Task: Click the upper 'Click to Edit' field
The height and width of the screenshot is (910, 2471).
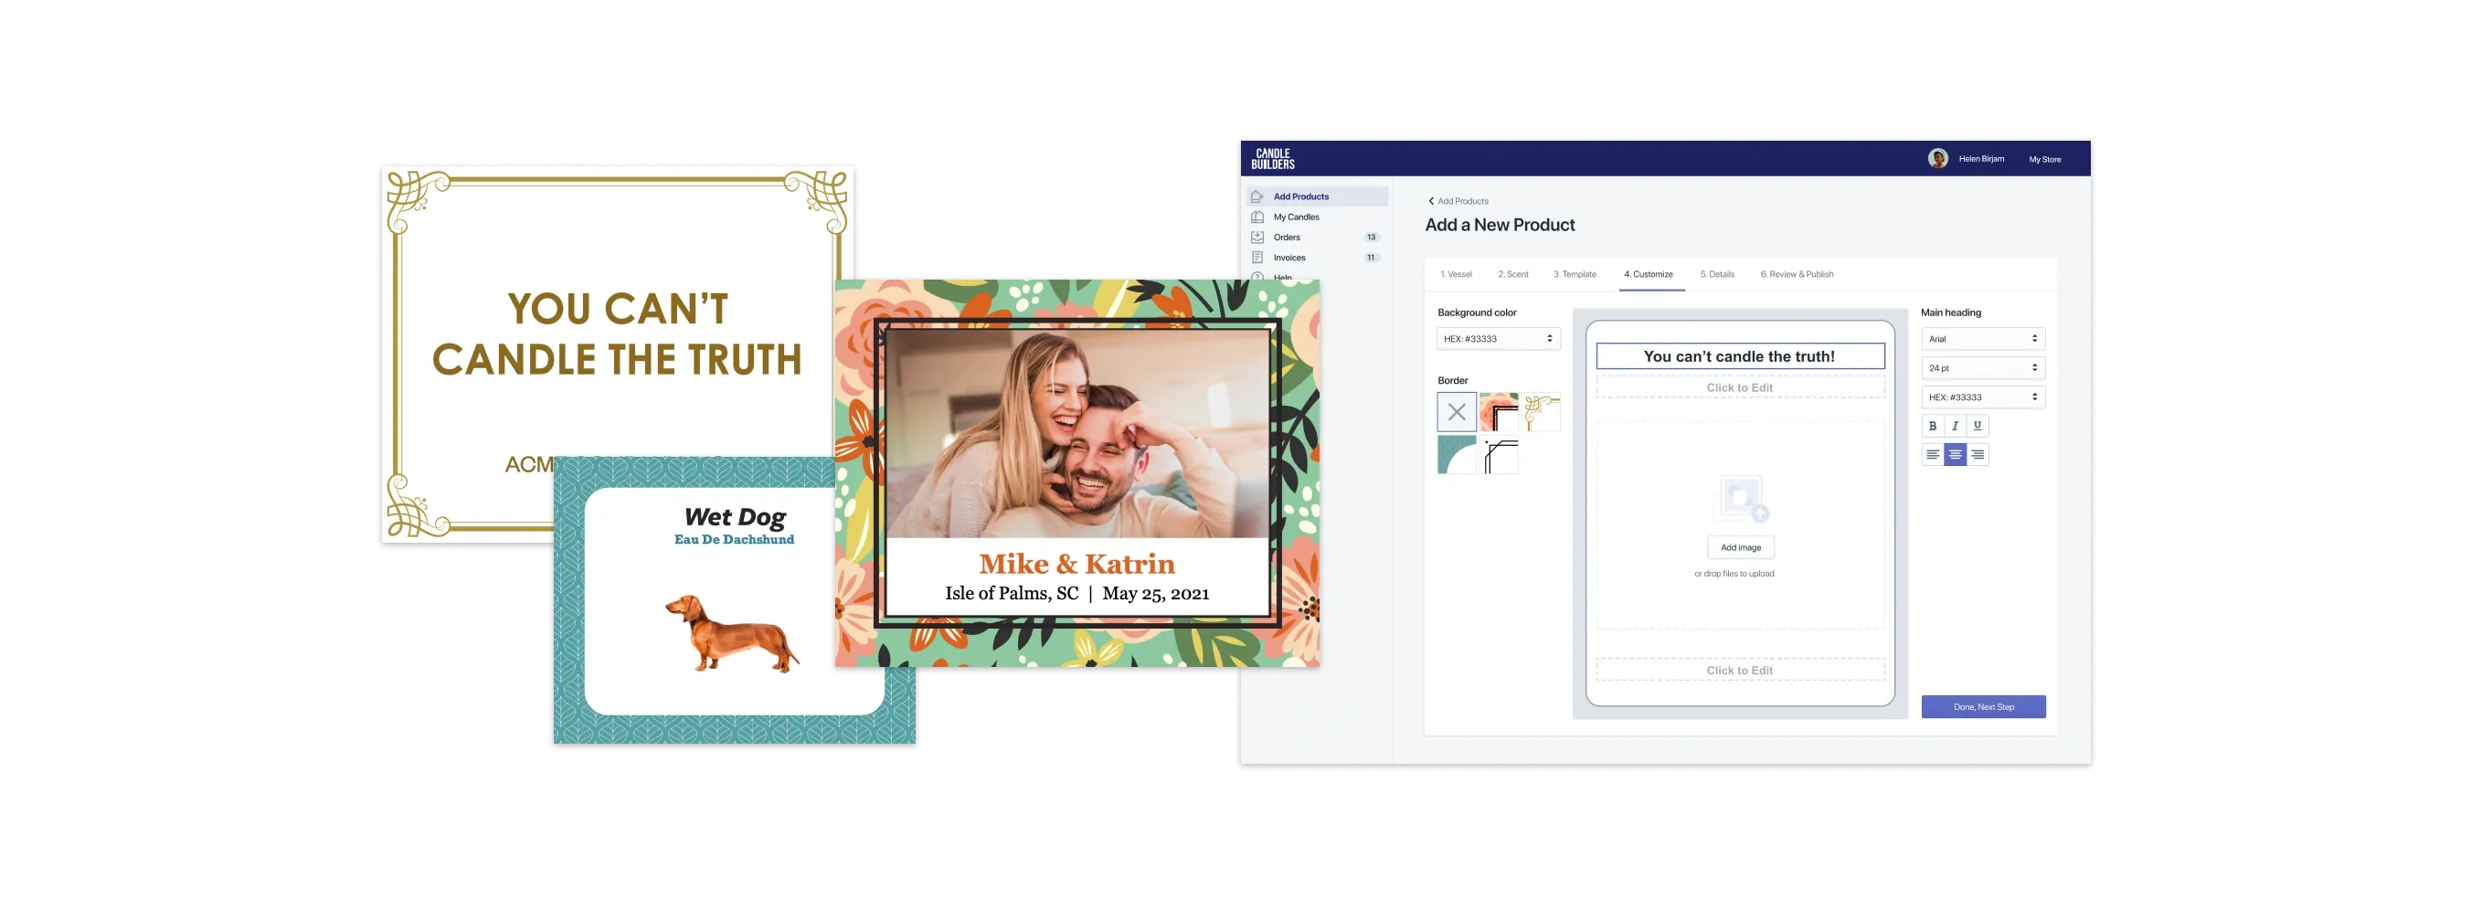Action: [x=1739, y=387]
